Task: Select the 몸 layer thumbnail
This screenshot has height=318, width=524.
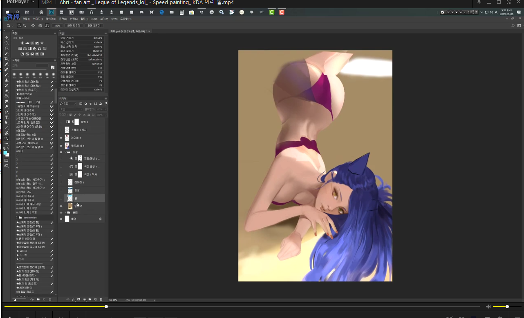Action: [70, 198]
